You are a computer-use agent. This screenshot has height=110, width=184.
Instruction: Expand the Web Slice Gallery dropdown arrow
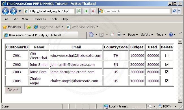[x=97, y=27]
